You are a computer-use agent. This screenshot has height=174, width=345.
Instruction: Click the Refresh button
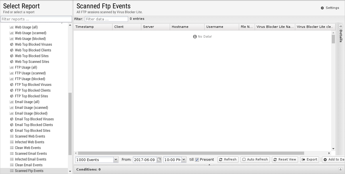coord(228,160)
